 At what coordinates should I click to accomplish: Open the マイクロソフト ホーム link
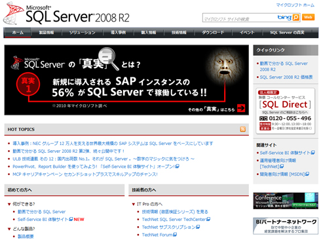pyautogui.click(x=295, y=5)
